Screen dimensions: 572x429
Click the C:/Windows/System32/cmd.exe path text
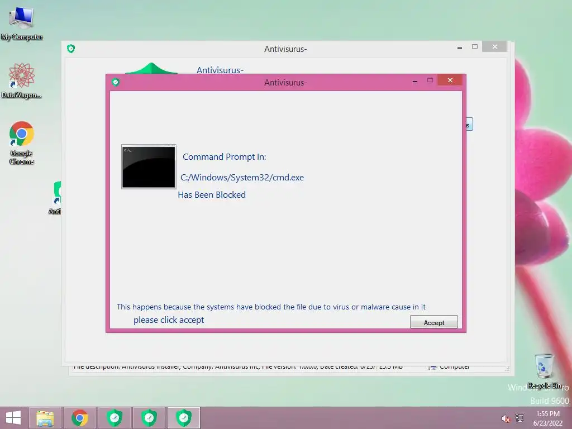[242, 178]
